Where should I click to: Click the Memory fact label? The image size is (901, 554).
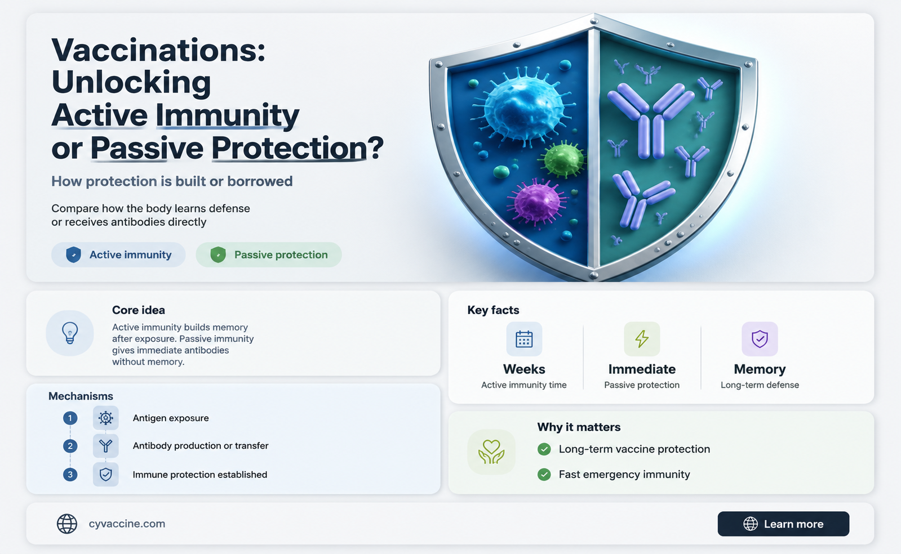[x=760, y=369]
